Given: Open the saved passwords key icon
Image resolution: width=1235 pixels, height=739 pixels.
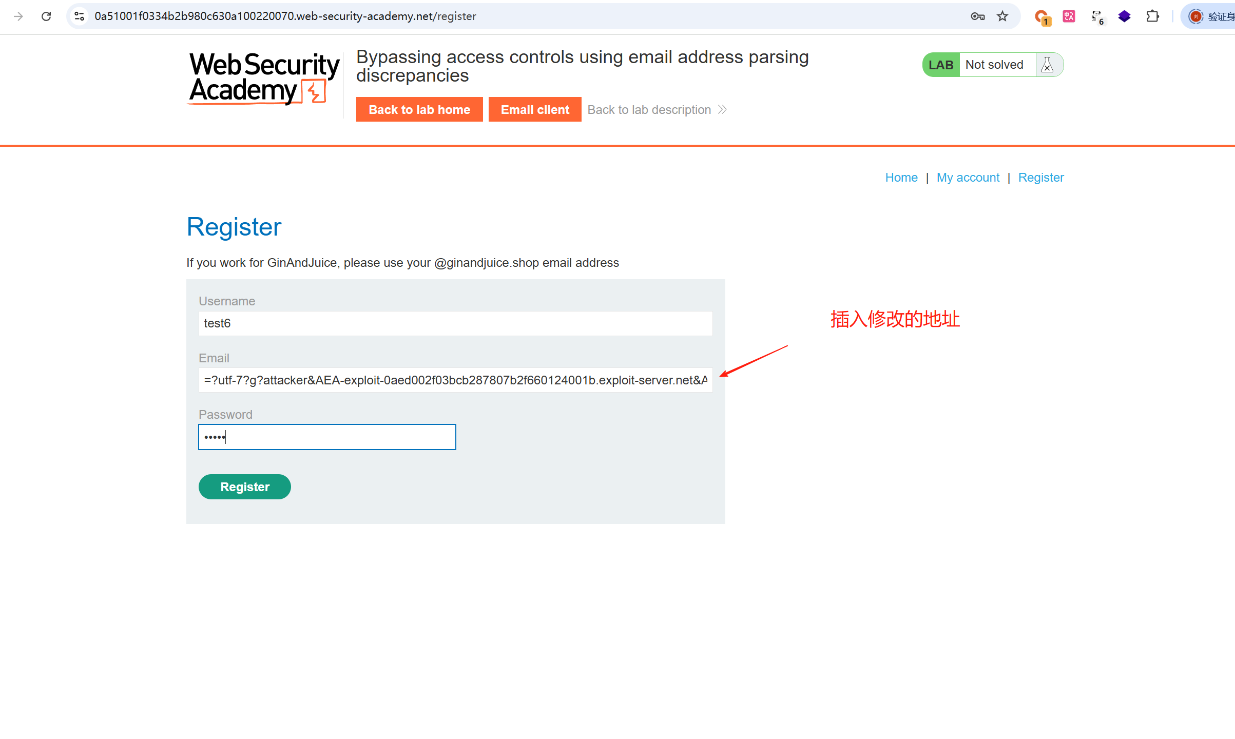Looking at the screenshot, I should tap(977, 16).
